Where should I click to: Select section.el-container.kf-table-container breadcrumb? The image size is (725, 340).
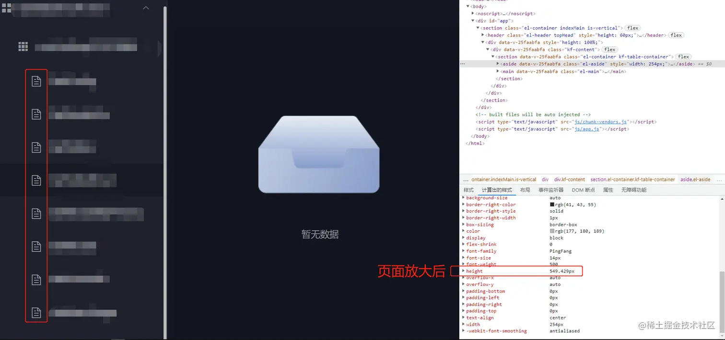tap(632, 180)
